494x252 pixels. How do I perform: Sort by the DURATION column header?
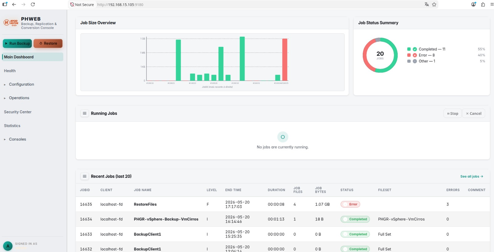point(276,190)
